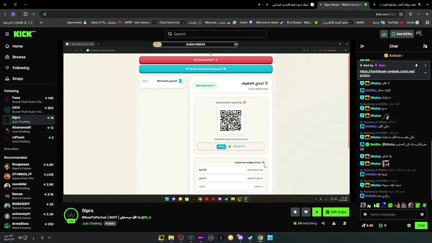
Task: Click Show More under Following
Action: 11,149
